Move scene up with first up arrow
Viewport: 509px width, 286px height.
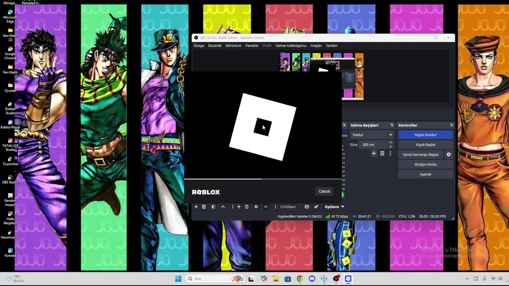click(223, 207)
